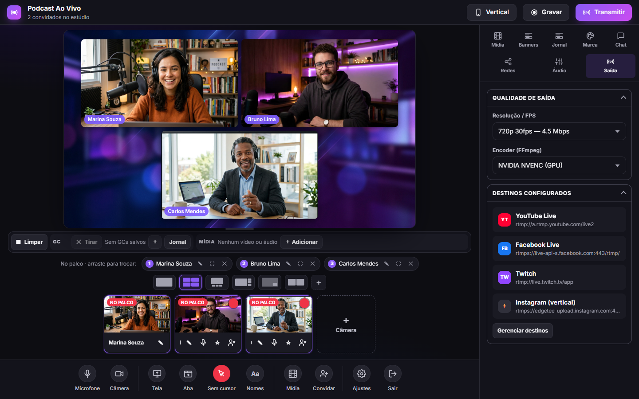Click the Transmitir button
Screen dimensions: 639x399
coord(603,12)
